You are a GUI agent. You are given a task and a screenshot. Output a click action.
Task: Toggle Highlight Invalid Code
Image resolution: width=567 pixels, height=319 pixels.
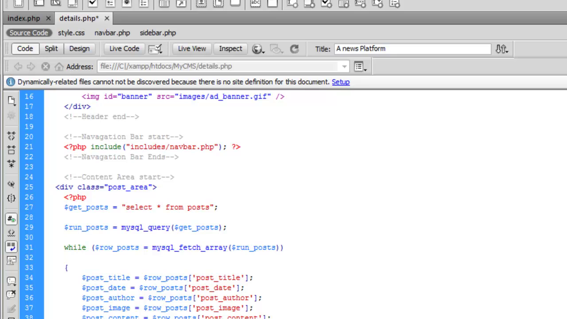pyautogui.click(x=12, y=233)
